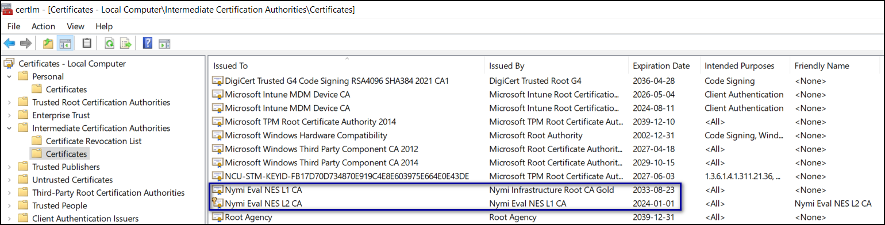Open the File menu
The width and height of the screenshot is (885, 225).
(14, 26)
